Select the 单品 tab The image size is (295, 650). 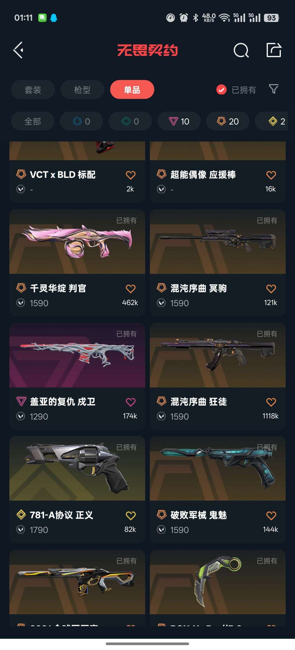click(x=132, y=89)
